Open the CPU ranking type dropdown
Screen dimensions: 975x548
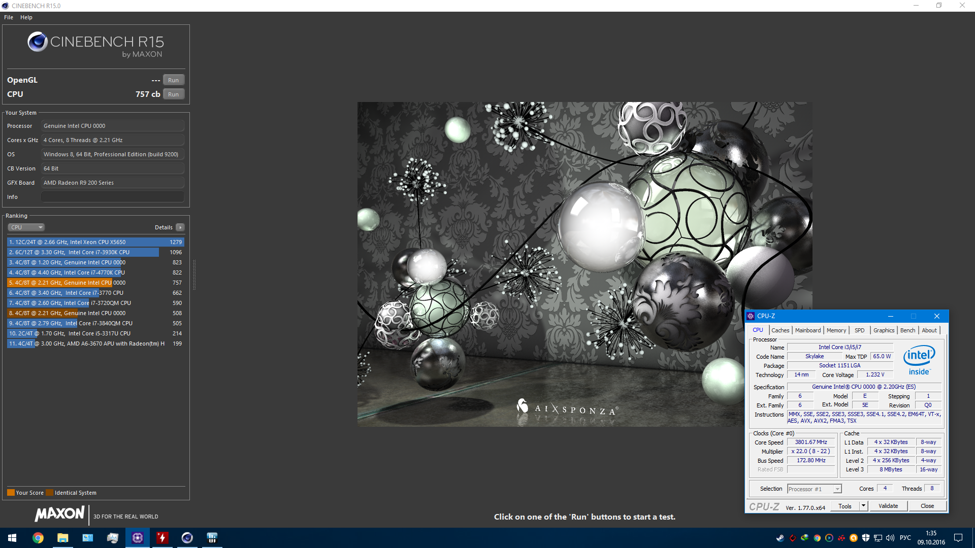pos(26,227)
